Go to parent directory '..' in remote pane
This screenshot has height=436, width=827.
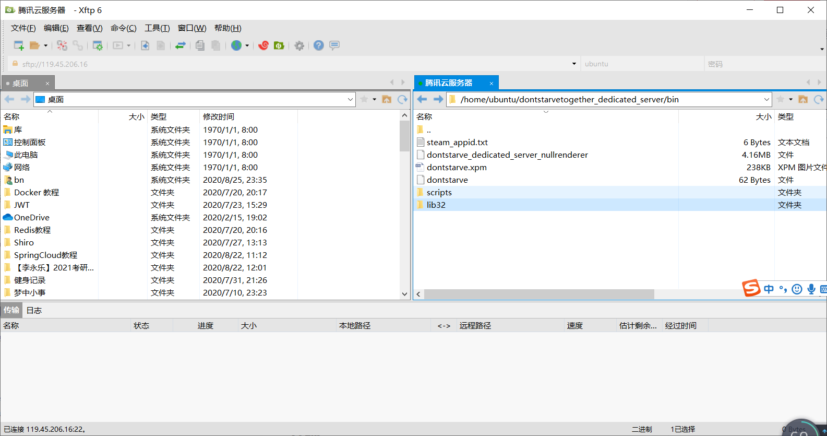click(428, 129)
